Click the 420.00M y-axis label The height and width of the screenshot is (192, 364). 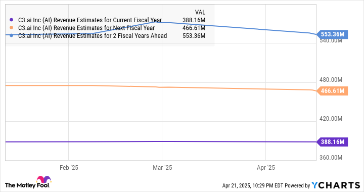point(331,119)
